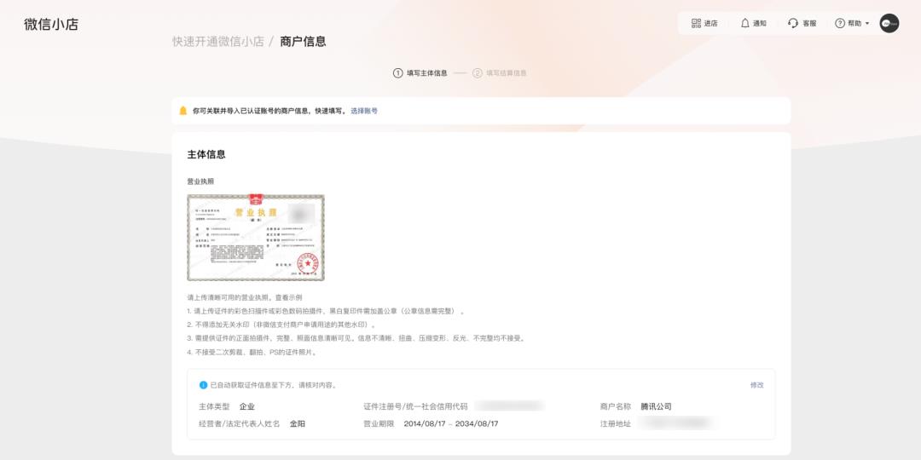The width and height of the screenshot is (921, 460).
Task: Expand the 帮助 dropdown arrow
Action: pos(867,24)
